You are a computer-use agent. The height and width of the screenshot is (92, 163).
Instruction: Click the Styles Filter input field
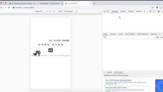click(129, 37)
